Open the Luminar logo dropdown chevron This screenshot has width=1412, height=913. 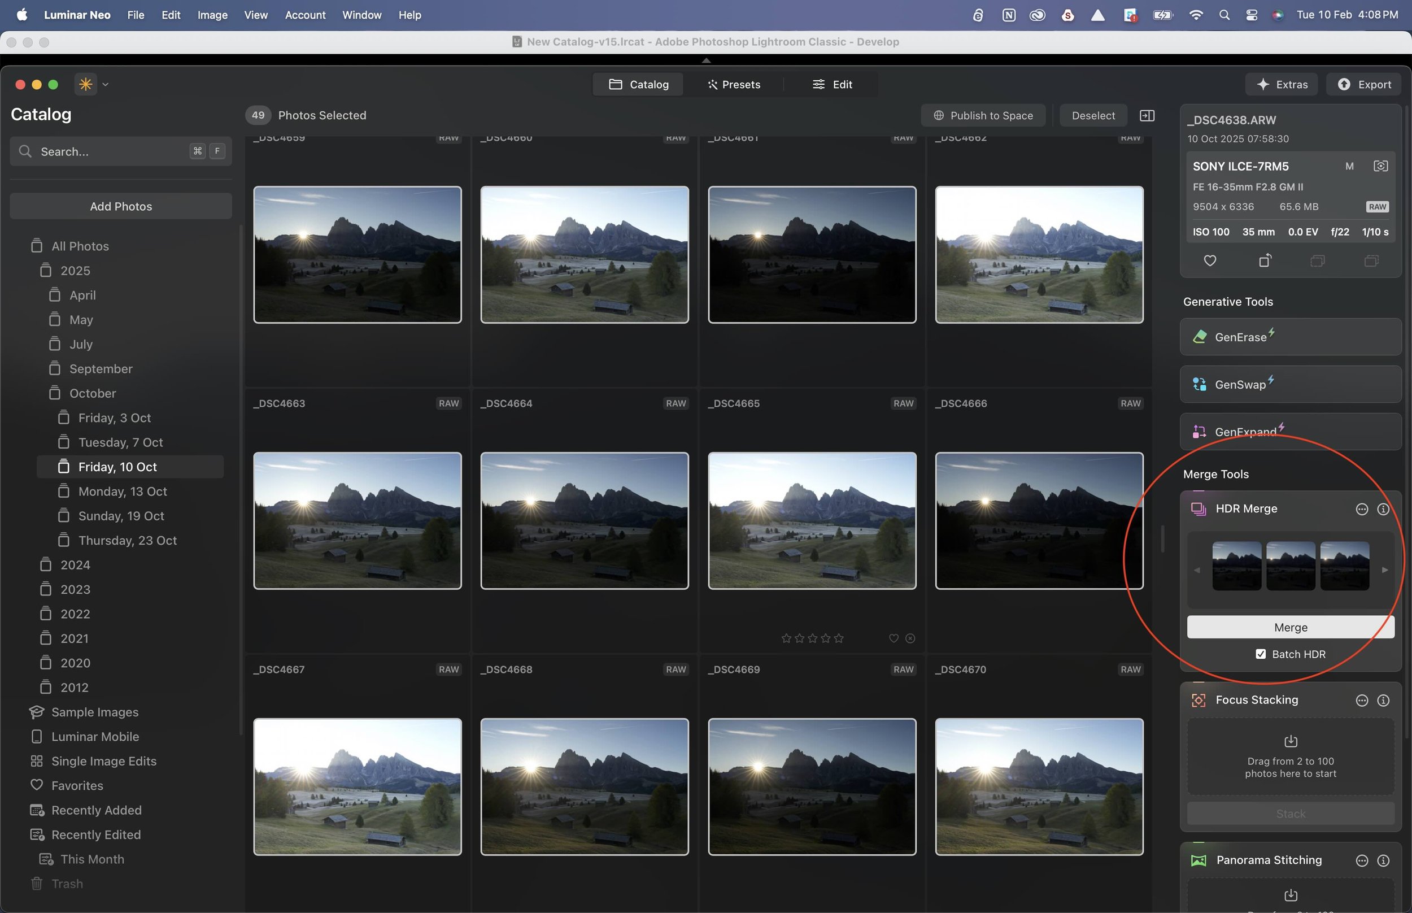[x=106, y=85]
